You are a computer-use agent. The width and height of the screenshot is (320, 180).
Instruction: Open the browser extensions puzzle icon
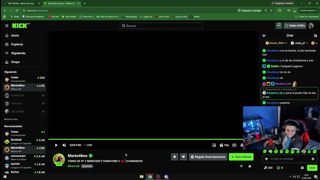[280, 10]
